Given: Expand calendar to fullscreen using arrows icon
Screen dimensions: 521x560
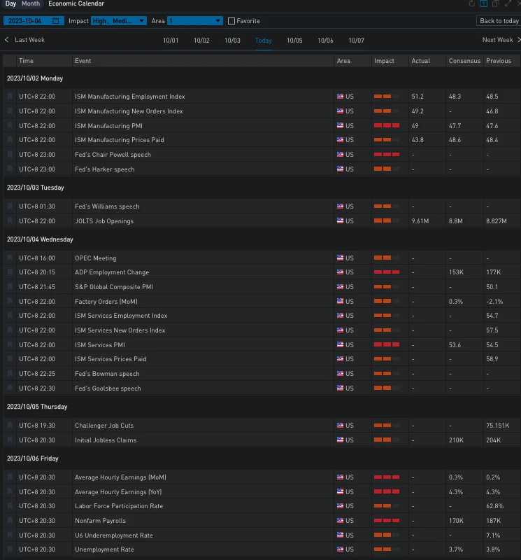Looking at the screenshot, I should [507, 4].
